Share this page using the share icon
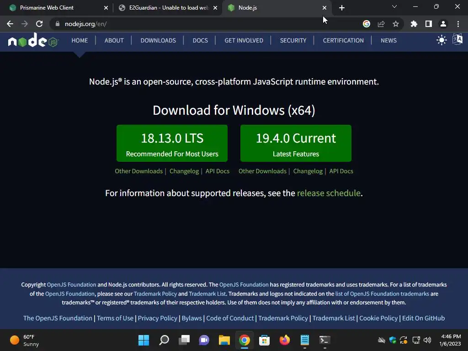The image size is (468, 351). point(381,24)
